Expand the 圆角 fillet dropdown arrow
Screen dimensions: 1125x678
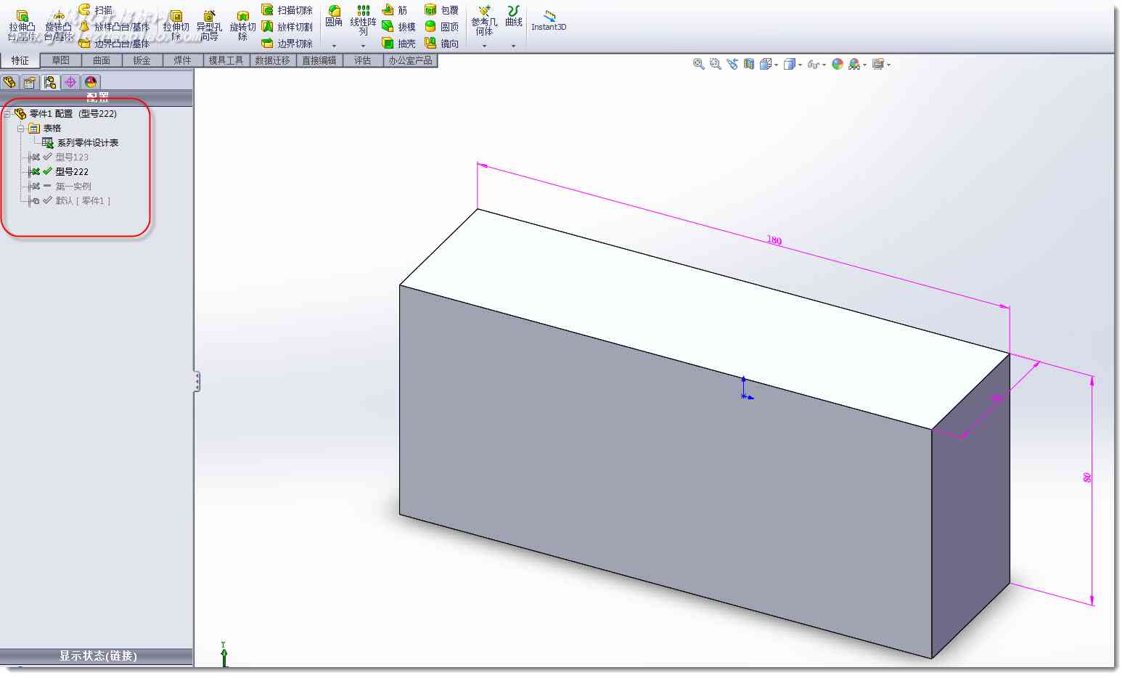pyautogui.click(x=334, y=46)
